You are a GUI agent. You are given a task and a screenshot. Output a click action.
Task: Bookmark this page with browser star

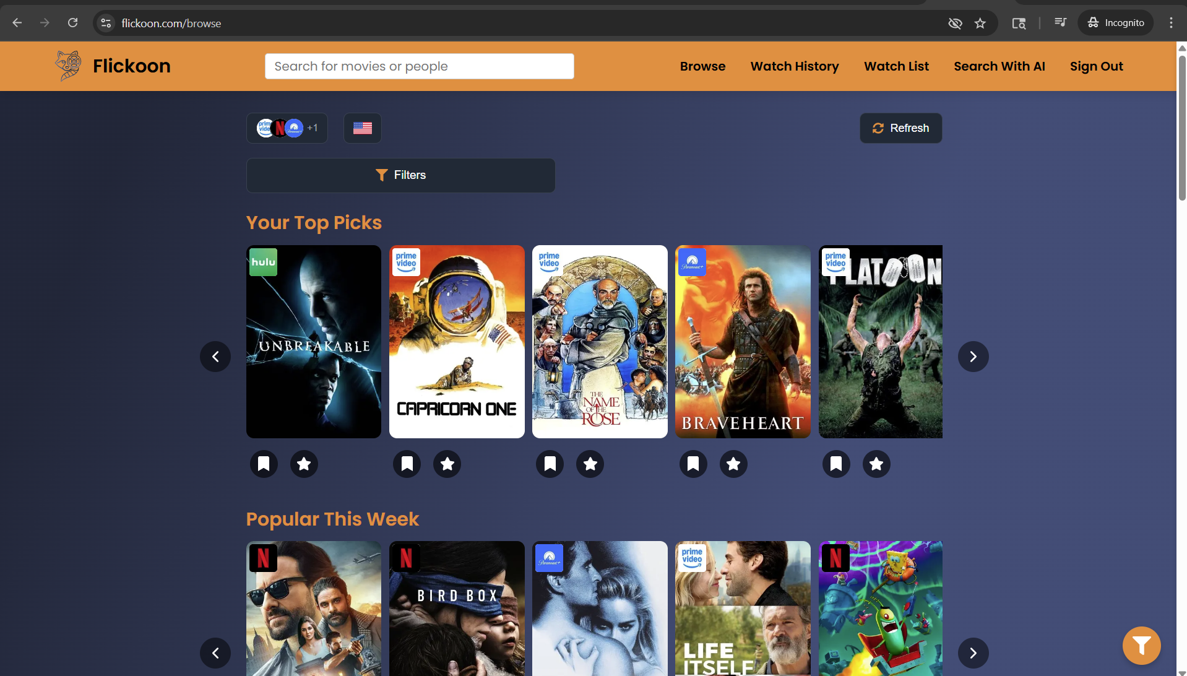(980, 23)
